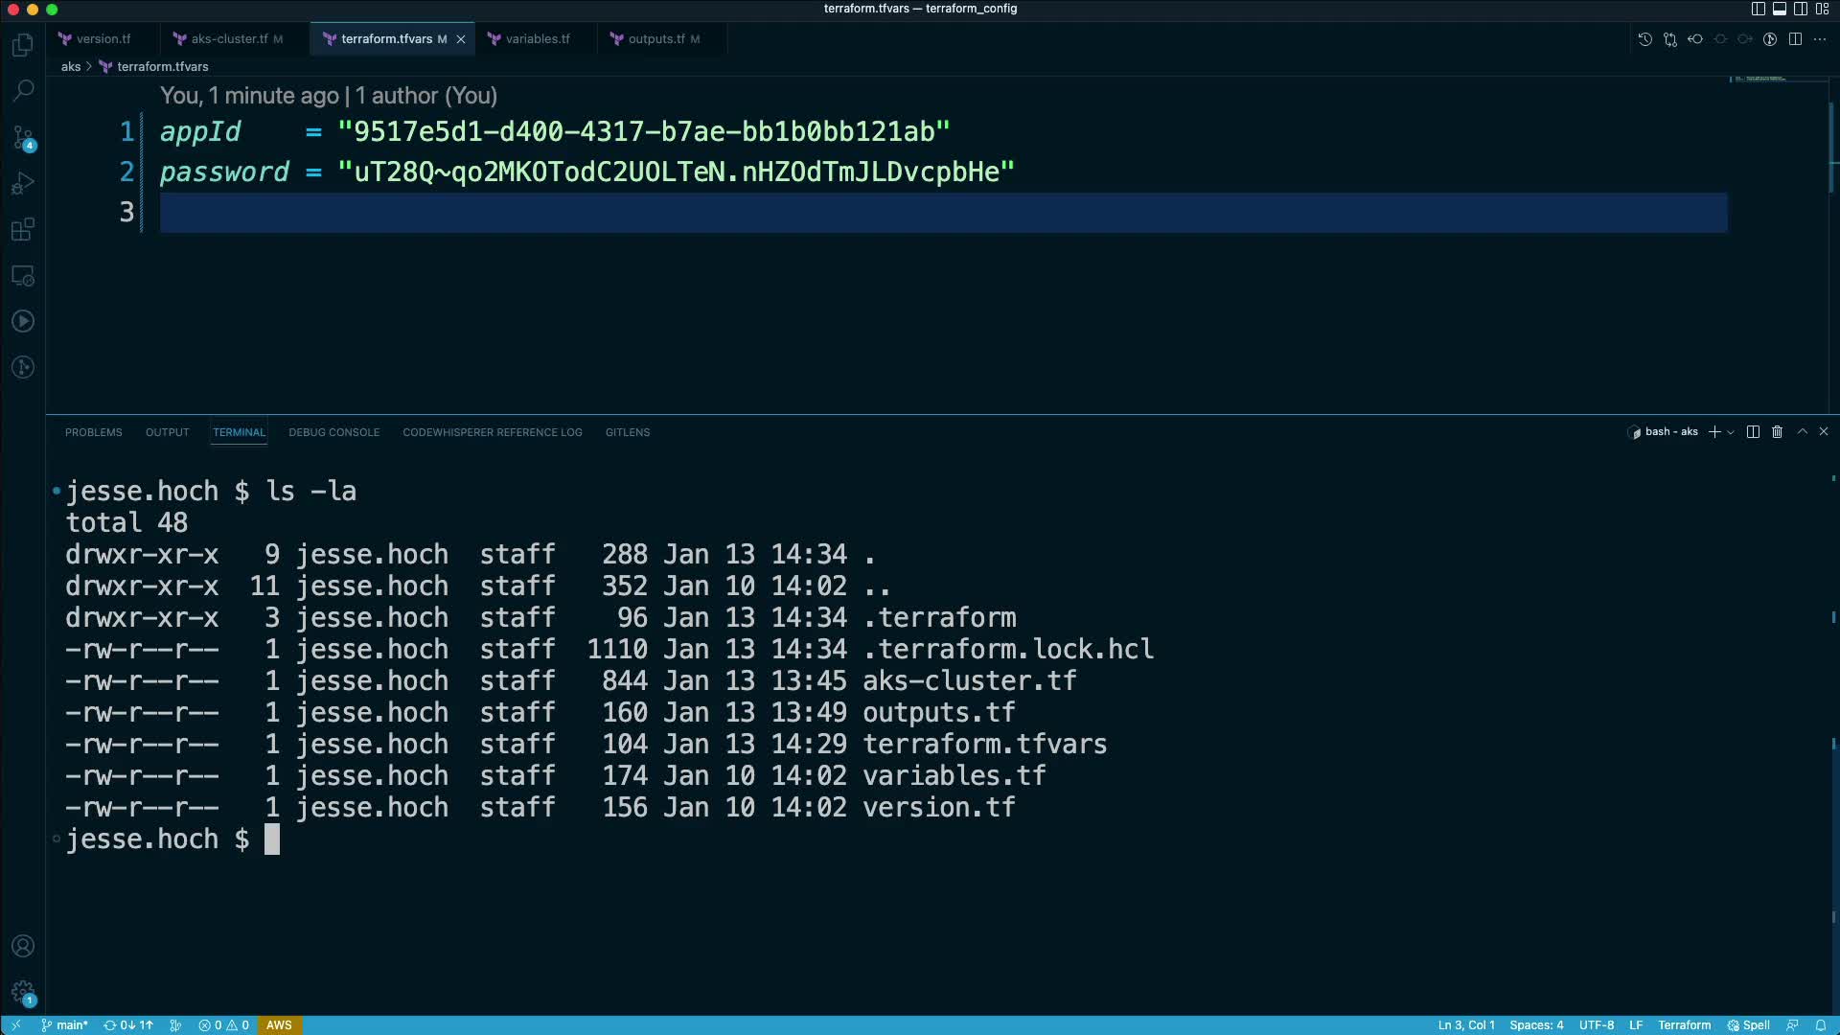Screen dimensions: 1840x1035
Task: Toggle the bottom panel layout button
Action: [x=1779, y=9]
